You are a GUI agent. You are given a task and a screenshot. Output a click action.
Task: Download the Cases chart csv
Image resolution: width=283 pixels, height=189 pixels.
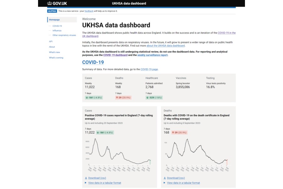coord(97,178)
